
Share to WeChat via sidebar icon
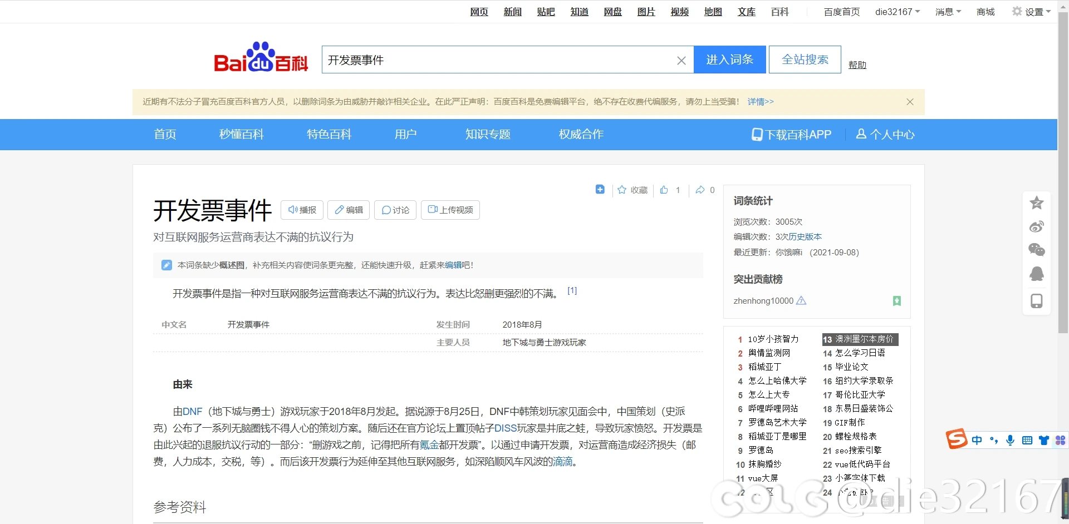point(1036,250)
